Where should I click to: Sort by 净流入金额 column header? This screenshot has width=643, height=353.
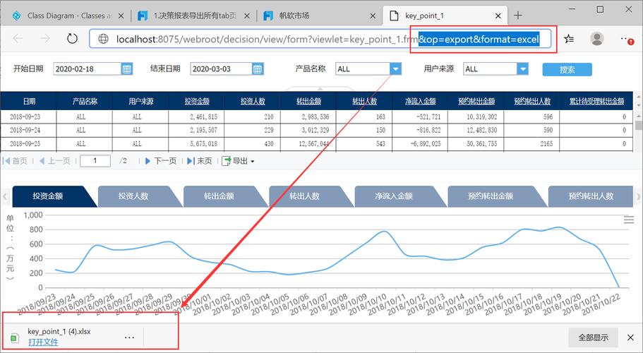tap(421, 101)
